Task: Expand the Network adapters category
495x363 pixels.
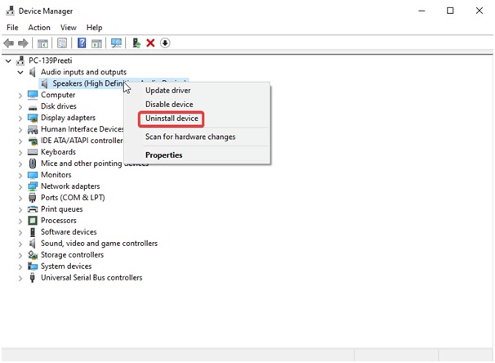Action: [20, 186]
